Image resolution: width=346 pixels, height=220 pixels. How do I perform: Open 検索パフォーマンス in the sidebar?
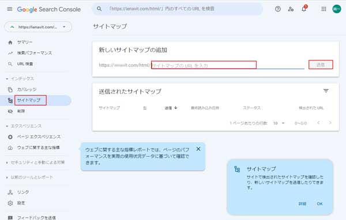point(35,53)
